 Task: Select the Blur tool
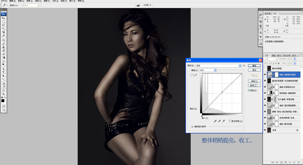tap(3, 61)
